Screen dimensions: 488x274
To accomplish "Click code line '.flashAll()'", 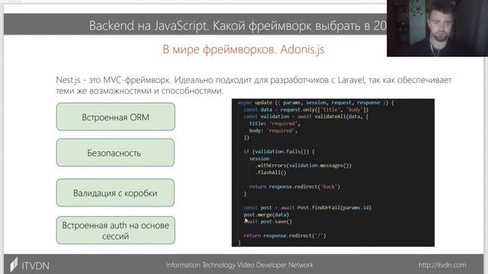I will pos(271,173).
